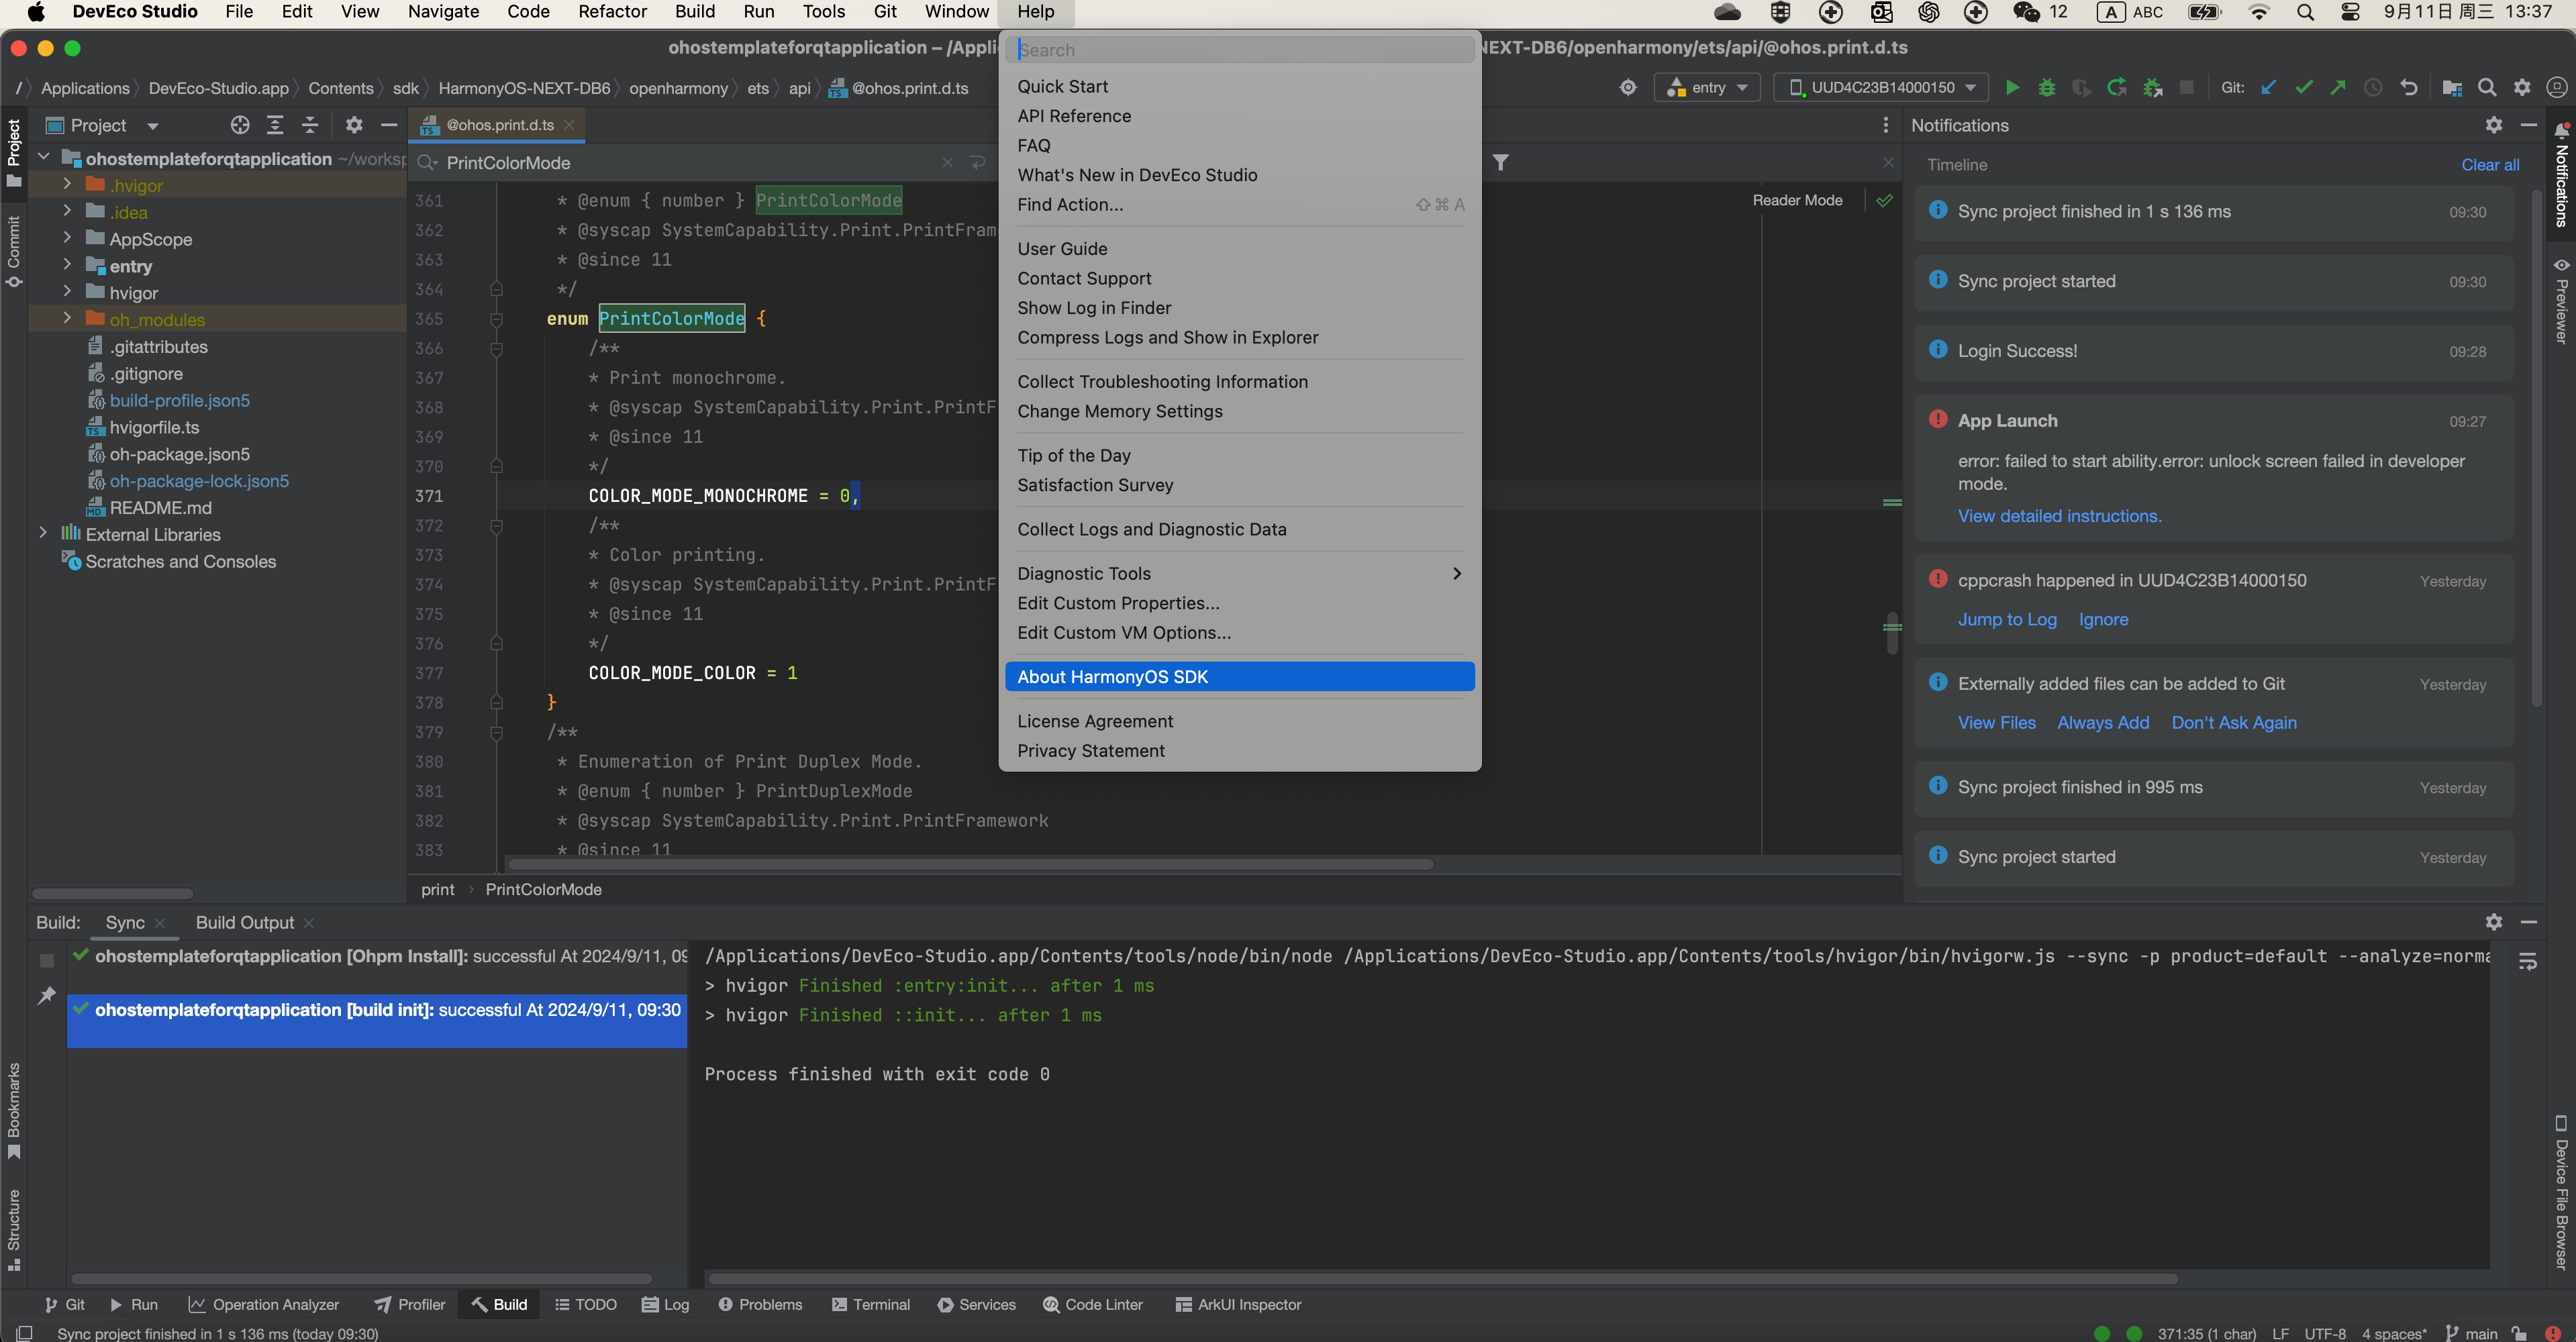Click Clear all in Notifications
Image resolution: width=2576 pixels, height=1342 pixels.
(x=2490, y=165)
